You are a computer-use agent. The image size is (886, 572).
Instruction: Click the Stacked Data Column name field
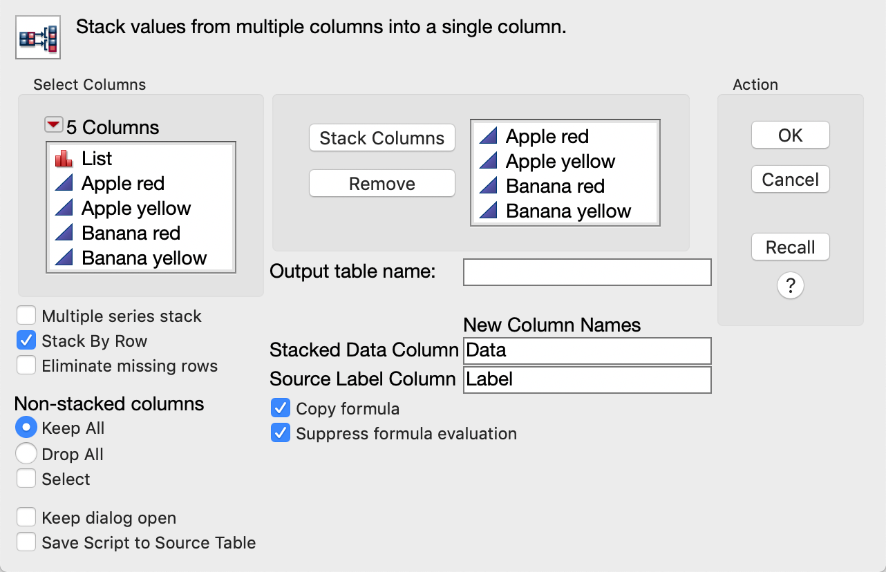tap(587, 350)
